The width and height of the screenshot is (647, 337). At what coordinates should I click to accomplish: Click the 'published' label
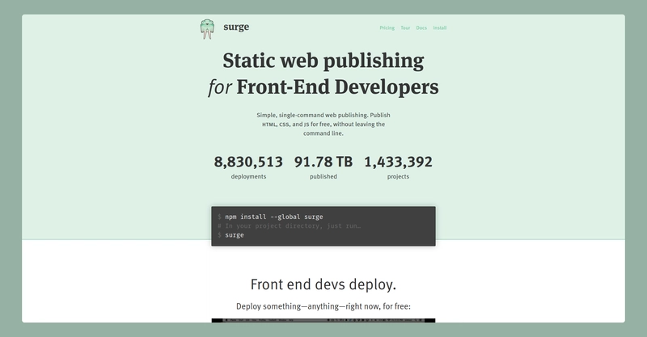(323, 176)
